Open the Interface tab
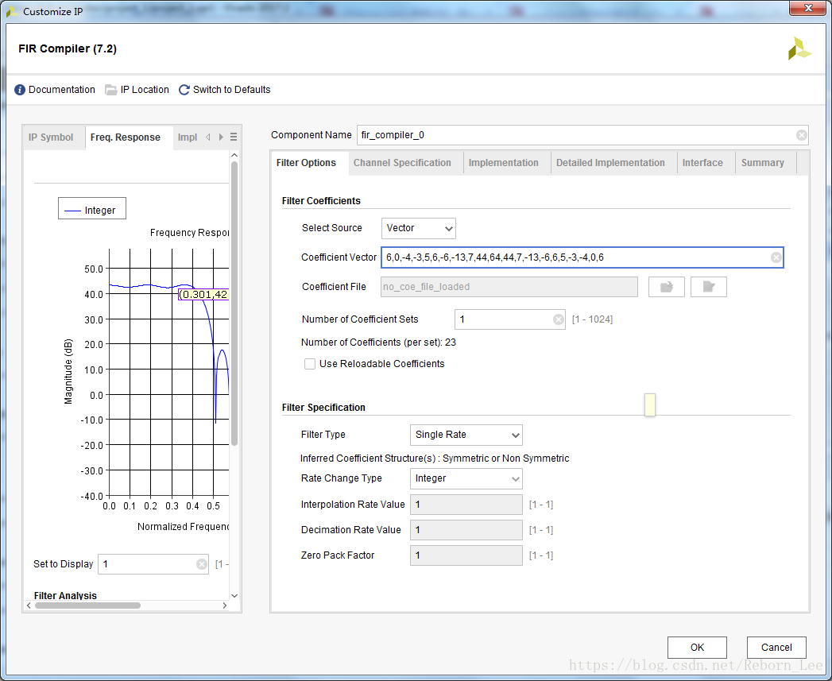This screenshot has width=832, height=681. click(x=702, y=163)
